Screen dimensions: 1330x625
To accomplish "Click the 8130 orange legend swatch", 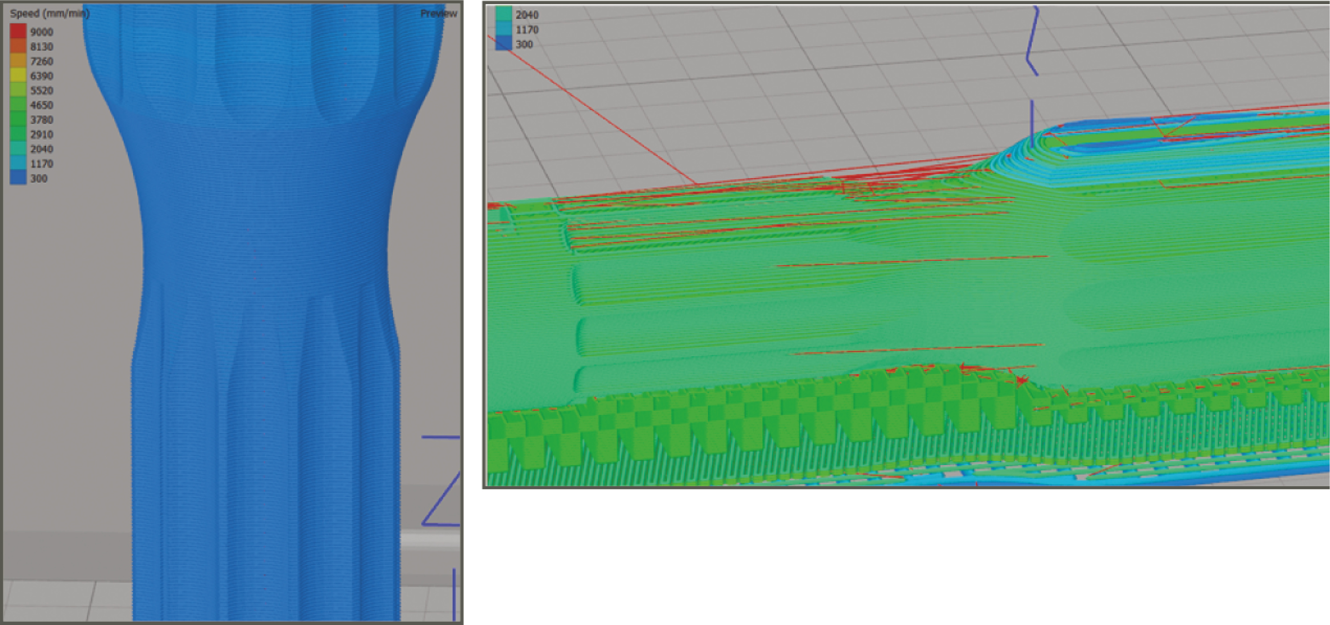I will coord(18,46).
